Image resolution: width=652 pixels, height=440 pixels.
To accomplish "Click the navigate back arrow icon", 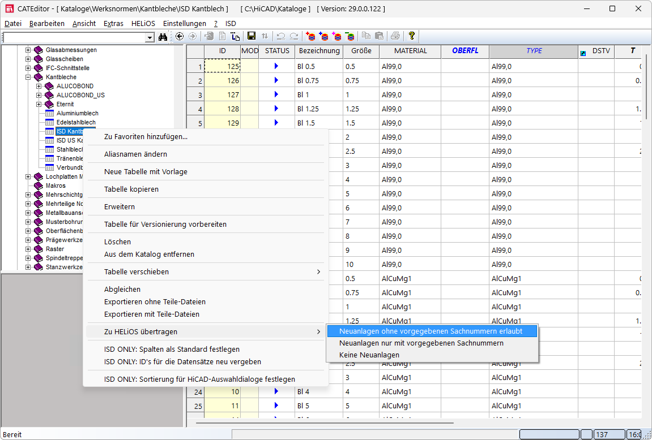I will [x=180, y=36].
